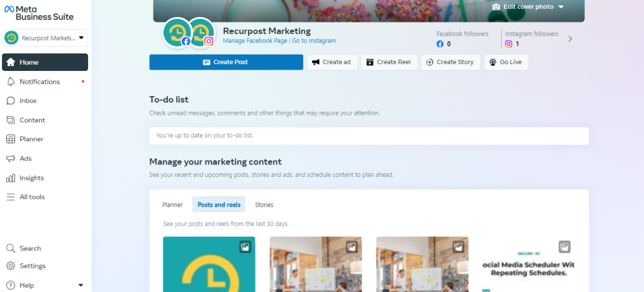Screen dimensions: 644x292
Task: Click the live camera icon on Go Live
Action: point(493,62)
